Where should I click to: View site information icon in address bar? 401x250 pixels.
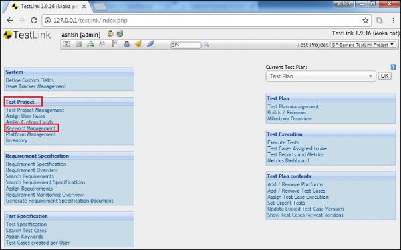(48, 21)
